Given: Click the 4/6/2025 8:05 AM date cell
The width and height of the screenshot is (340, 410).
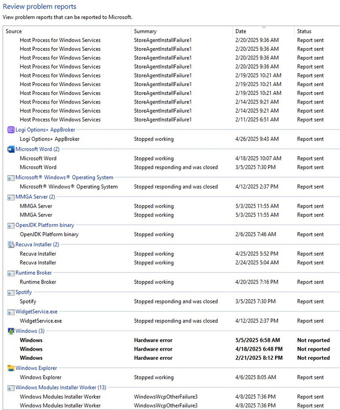Looking at the screenshot, I should pos(256,377).
